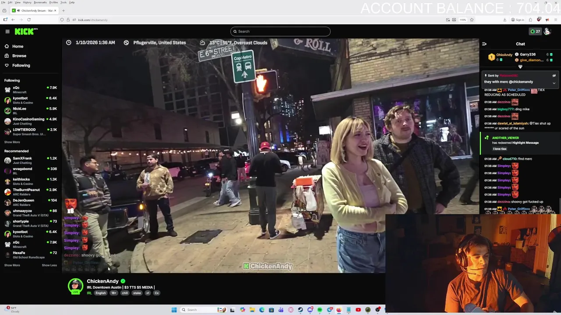Click browser Sign in button

point(518,20)
